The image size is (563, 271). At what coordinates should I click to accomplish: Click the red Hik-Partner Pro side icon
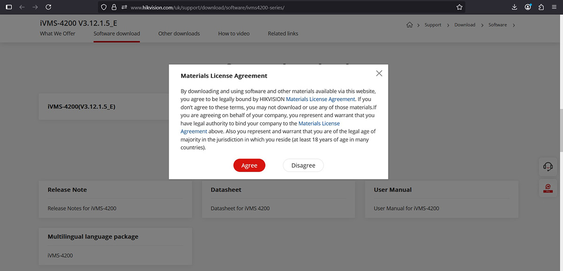click(548, 188)
